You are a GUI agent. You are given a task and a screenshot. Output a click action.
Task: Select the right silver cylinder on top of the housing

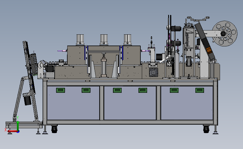point(128,40)
